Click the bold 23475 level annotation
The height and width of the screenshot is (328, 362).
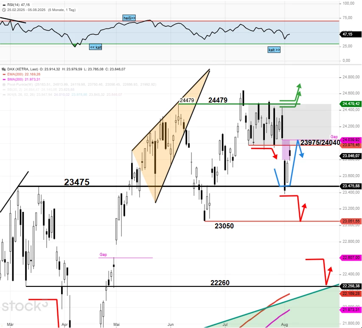click(77, 182)
